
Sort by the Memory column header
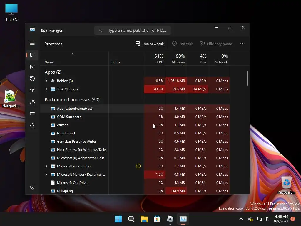coord(176,59)
